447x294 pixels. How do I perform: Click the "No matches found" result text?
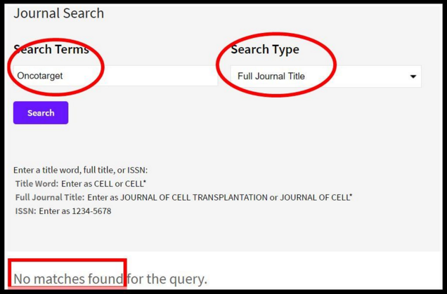(68, 279)
